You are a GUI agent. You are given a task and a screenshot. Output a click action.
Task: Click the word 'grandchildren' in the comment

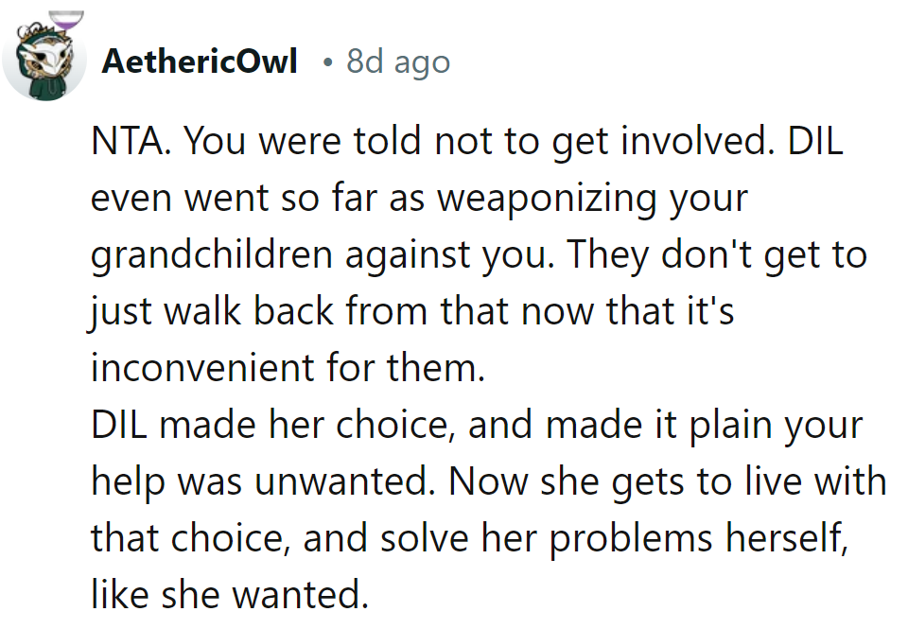(x=212, y=255)
